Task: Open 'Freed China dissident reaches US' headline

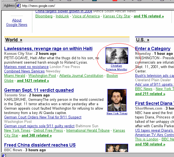Action: (x=40, y=145)
